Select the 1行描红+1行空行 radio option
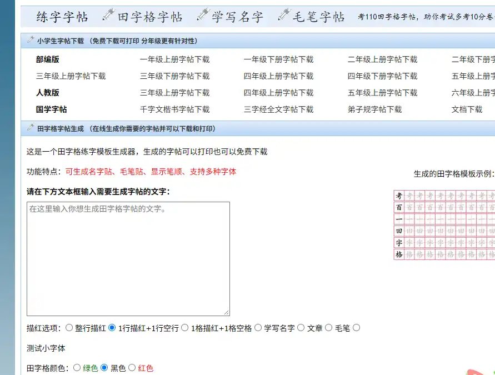The width and height of the screenshot is (495, 375). pos(112,328)
